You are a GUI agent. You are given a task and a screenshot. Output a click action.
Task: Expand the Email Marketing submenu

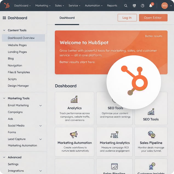41,105
